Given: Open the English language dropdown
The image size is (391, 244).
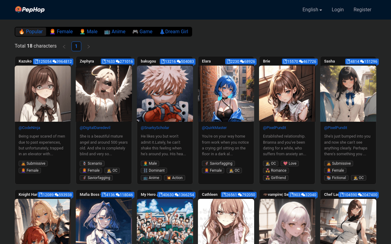Looking at the screenshot, I should (312, 10).
